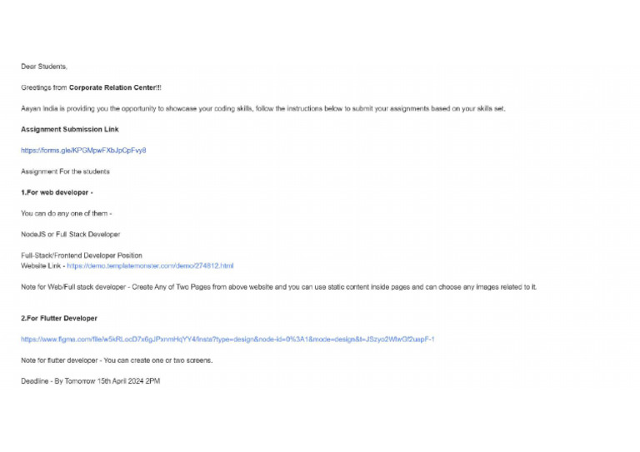The height and width of the screenshot is (452, 640).
Task: Open the Figma design file link
Action: point(227,339)
